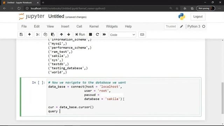Click the comment line in the code cell
224x126 pixels.
pyautogui.click(x=87, y=83)
